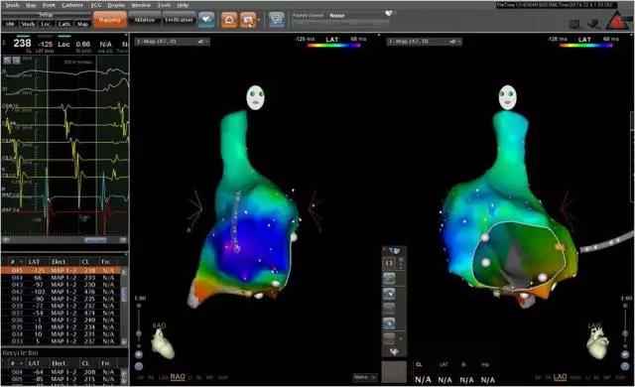Open the left map selection dropdown
635x387 pixels.
[172, 42]
